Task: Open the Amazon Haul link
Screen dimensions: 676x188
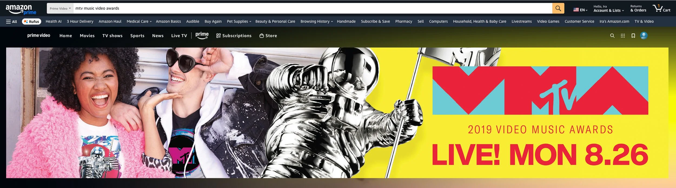Action: coord(110,22)
